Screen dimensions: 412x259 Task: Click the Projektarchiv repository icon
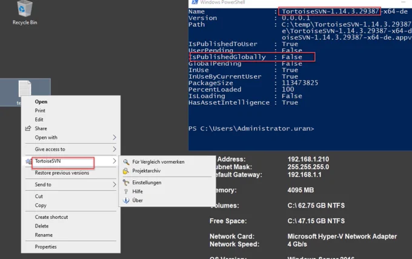(126, 171)
